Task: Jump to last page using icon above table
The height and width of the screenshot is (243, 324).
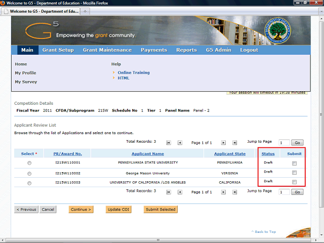Action: (x=234, y=143)
